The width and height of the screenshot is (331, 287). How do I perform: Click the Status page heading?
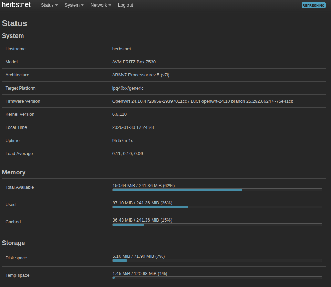point(14,23)
